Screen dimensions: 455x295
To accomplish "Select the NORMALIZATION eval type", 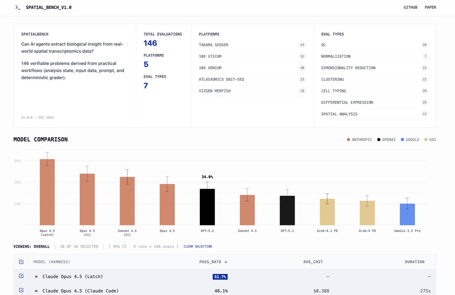I will pyautogui.click(x=375, y=56).
